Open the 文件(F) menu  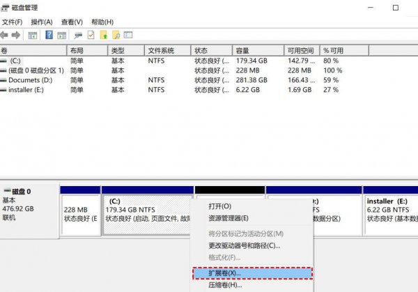[x=12, y=22]
